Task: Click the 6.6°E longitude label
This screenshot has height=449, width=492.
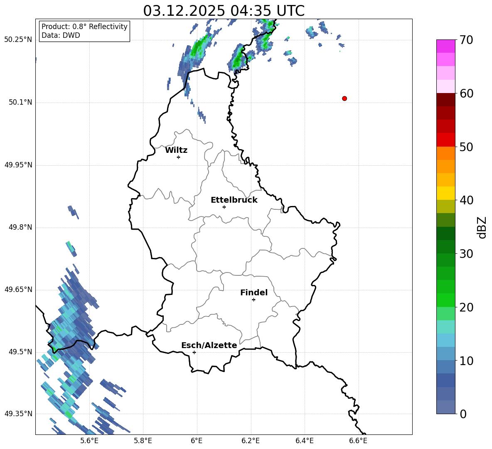Action: pos(358,441)
